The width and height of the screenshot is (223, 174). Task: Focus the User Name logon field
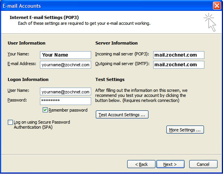66,91
